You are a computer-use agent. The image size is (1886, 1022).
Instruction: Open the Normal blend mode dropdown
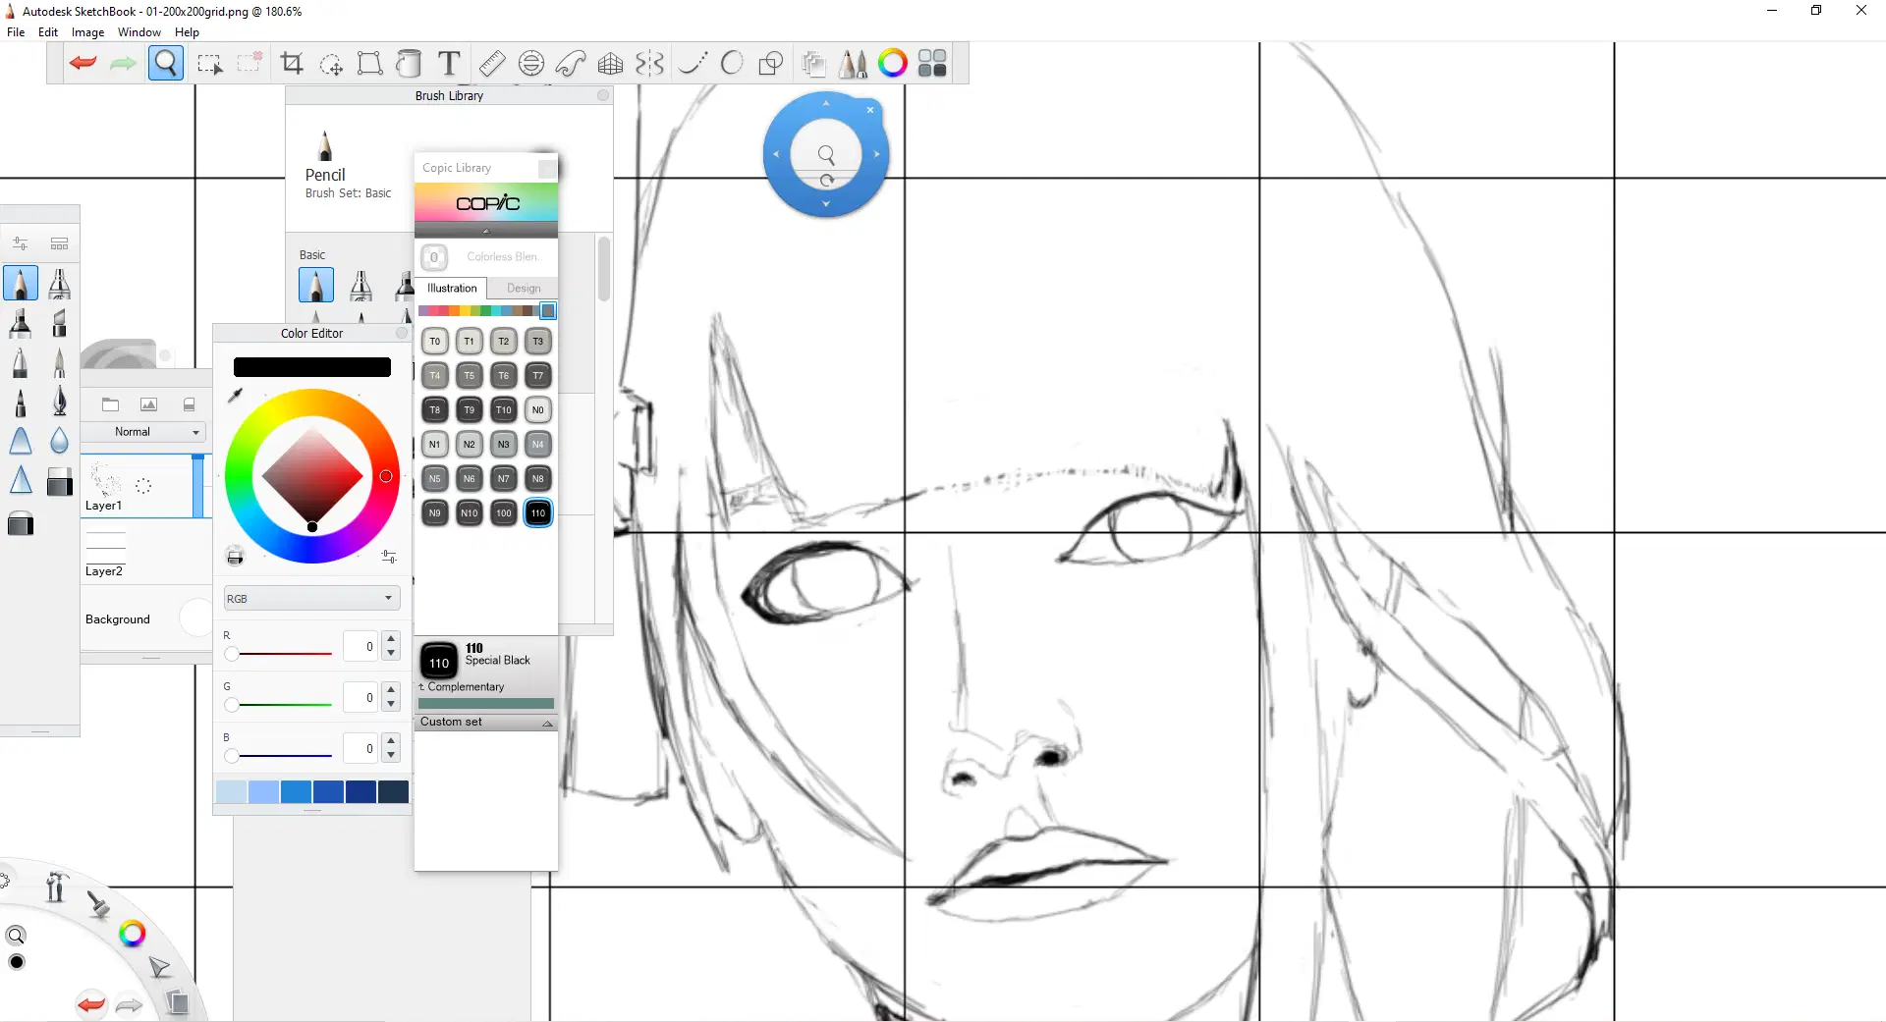(157, 432)
